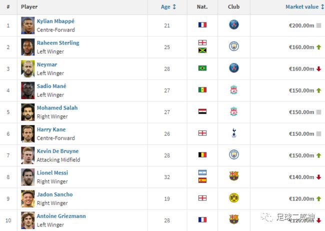Click the red down arrow beside Neymar's value
Image resolution: width=325 pixels, height=231 pixels.
tap(319, 69)
